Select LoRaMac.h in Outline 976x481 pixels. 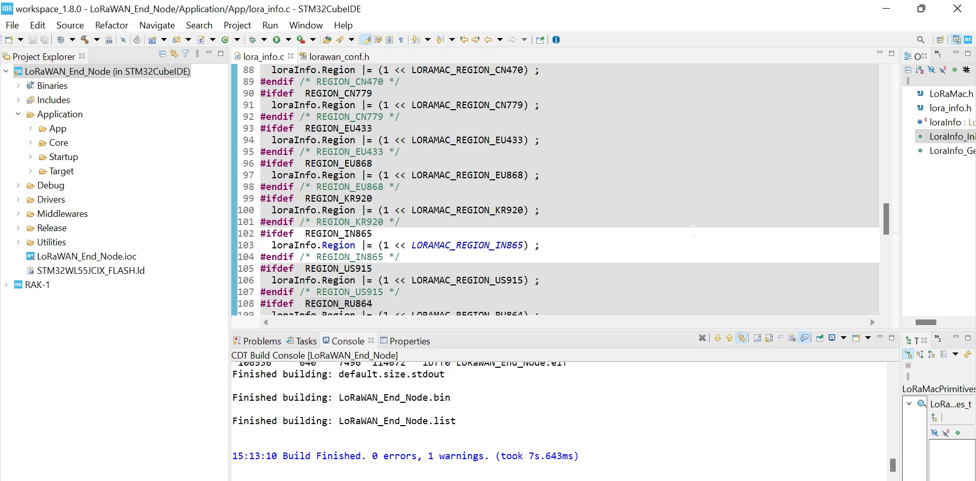point(945,93)
